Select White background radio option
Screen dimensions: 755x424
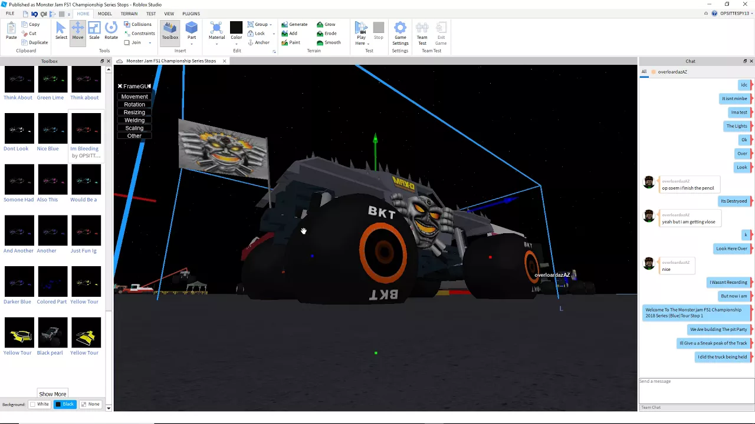click(x=40, y=405)
